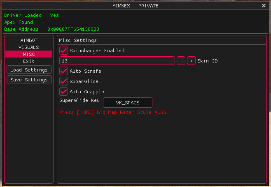Click Exit in the left sidebar
Image resolution: width=271 pixels, height=187 pixels.
[x=29, y=61]
